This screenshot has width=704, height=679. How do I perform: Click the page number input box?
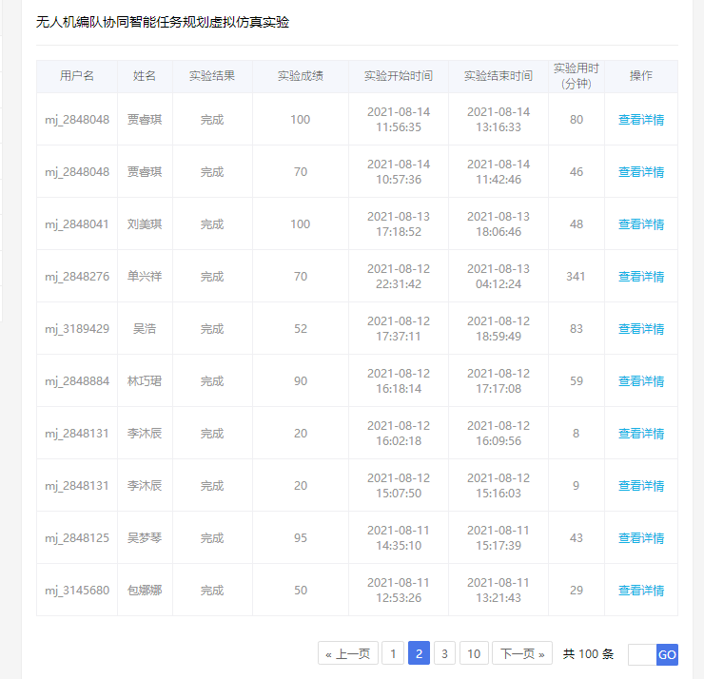642,654
